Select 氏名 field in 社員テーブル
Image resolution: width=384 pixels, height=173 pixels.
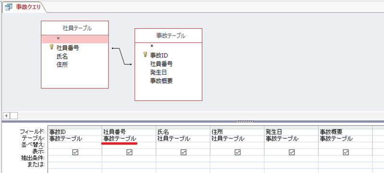62,56
